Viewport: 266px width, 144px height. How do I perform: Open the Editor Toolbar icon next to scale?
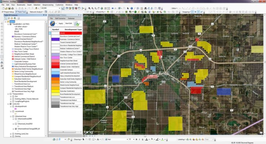[x=63, y=8]
